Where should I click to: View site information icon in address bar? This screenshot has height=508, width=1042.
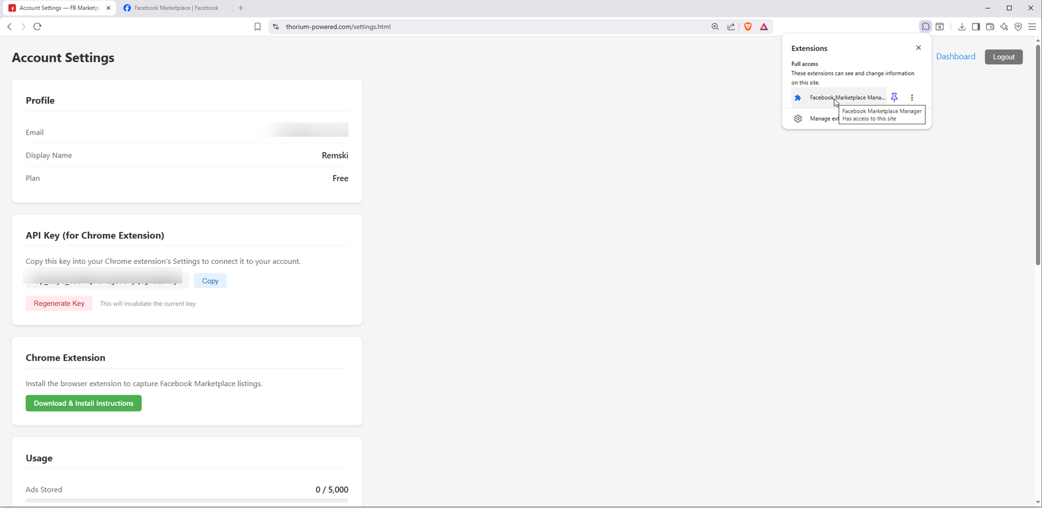tap(275, 27)
